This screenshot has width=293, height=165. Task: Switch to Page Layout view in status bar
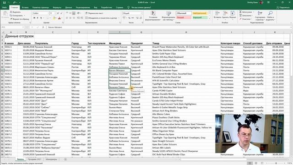pos(256,163)
